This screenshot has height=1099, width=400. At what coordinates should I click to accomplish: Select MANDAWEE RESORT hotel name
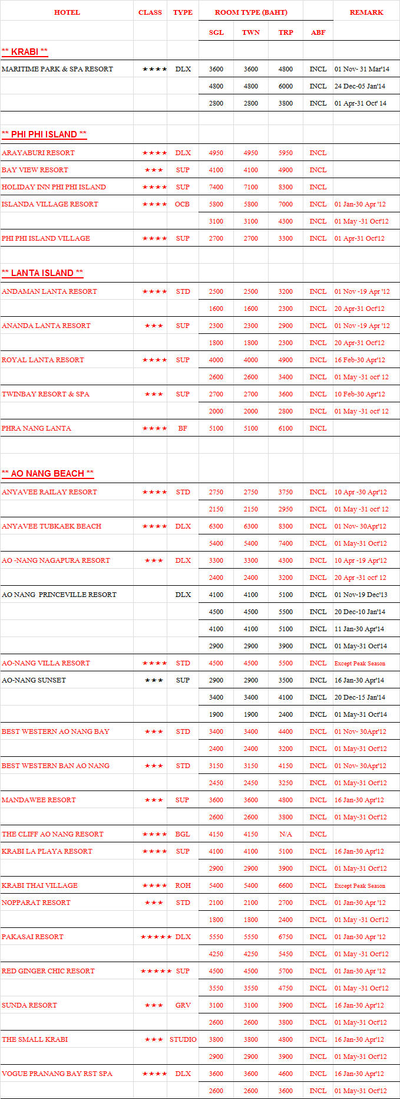click(39, 800)
